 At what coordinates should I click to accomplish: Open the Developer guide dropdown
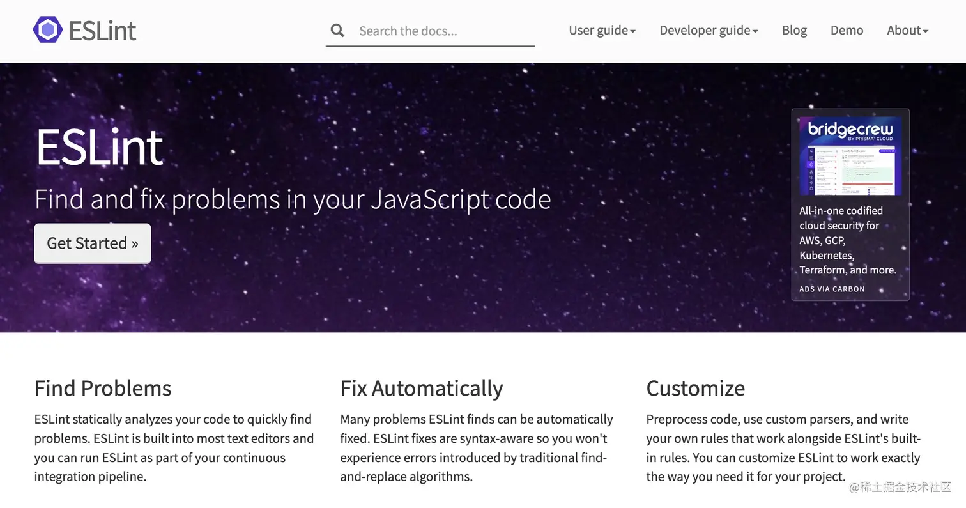[708, 30]
